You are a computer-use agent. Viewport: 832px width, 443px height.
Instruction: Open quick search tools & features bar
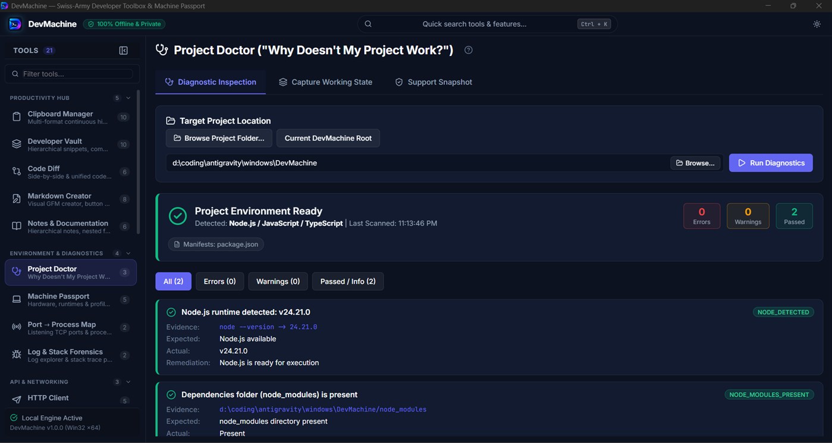pos(486,24)
